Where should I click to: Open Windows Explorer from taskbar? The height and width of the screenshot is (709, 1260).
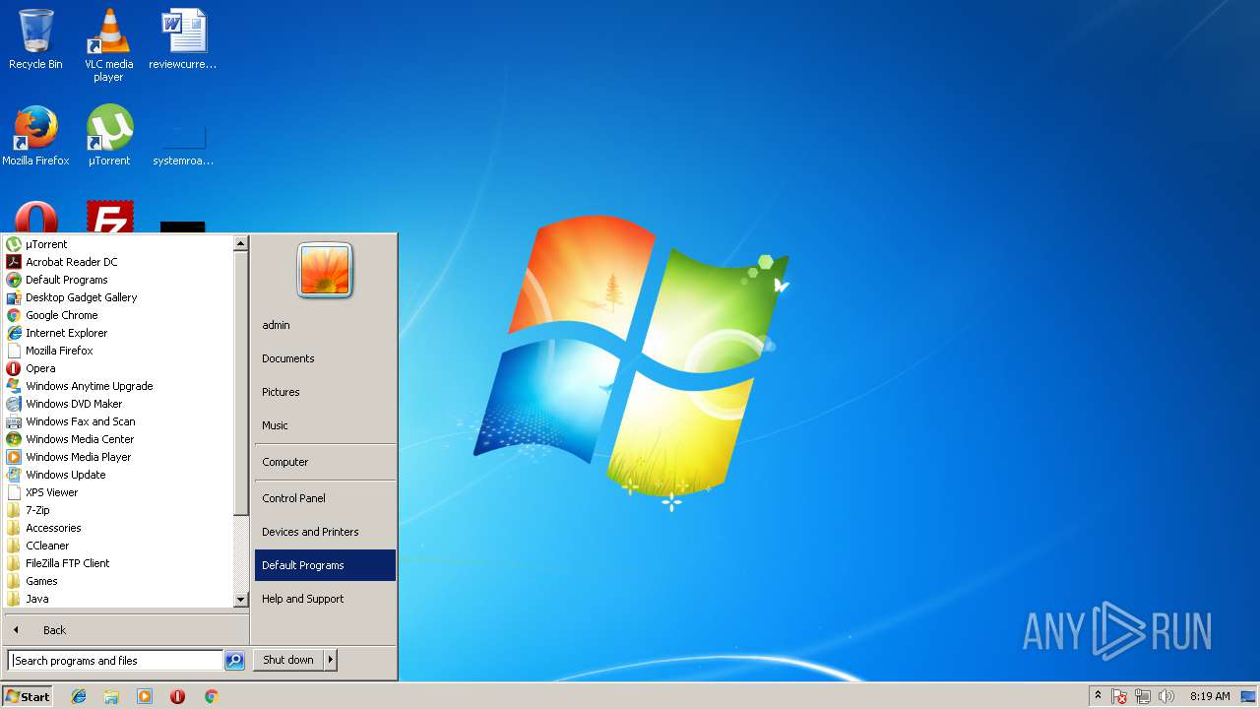coord(111,696)
